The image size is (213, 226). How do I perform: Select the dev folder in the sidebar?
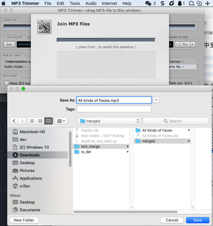pyautogui.click(x=38, y=139)
